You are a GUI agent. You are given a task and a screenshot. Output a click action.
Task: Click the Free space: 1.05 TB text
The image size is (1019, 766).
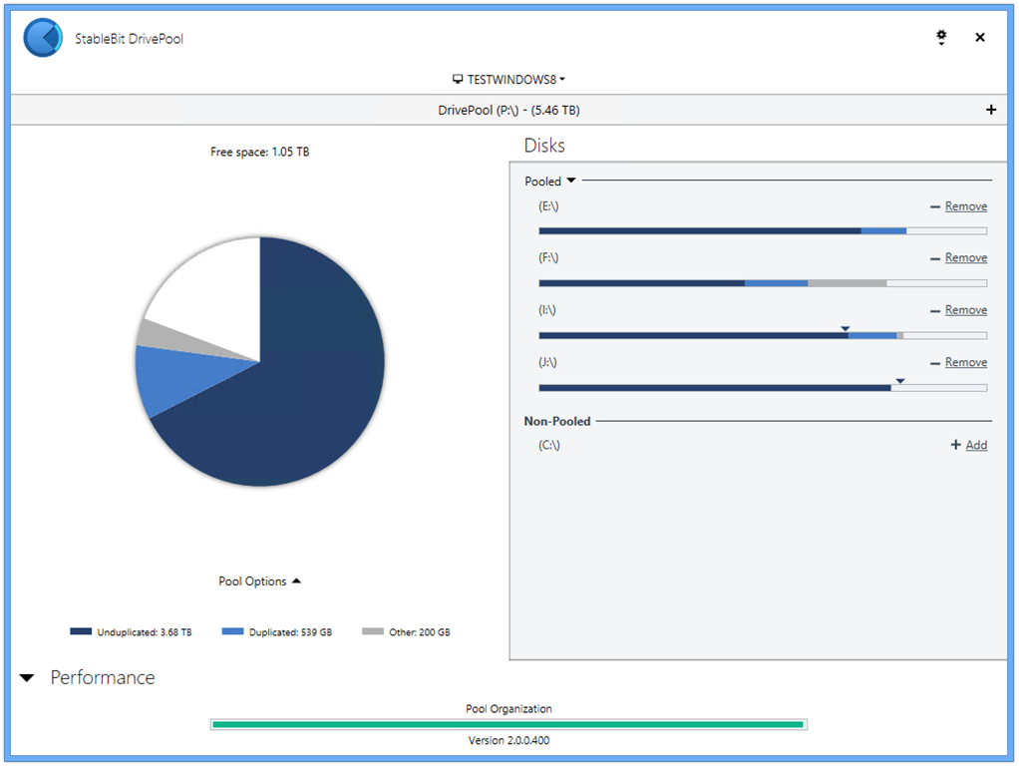tap(259, 152)
